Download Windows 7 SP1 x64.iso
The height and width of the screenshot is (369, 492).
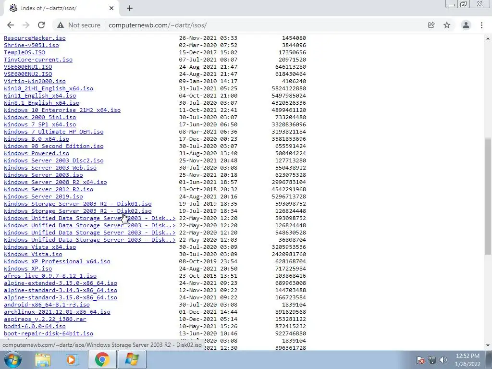(39, 124)
